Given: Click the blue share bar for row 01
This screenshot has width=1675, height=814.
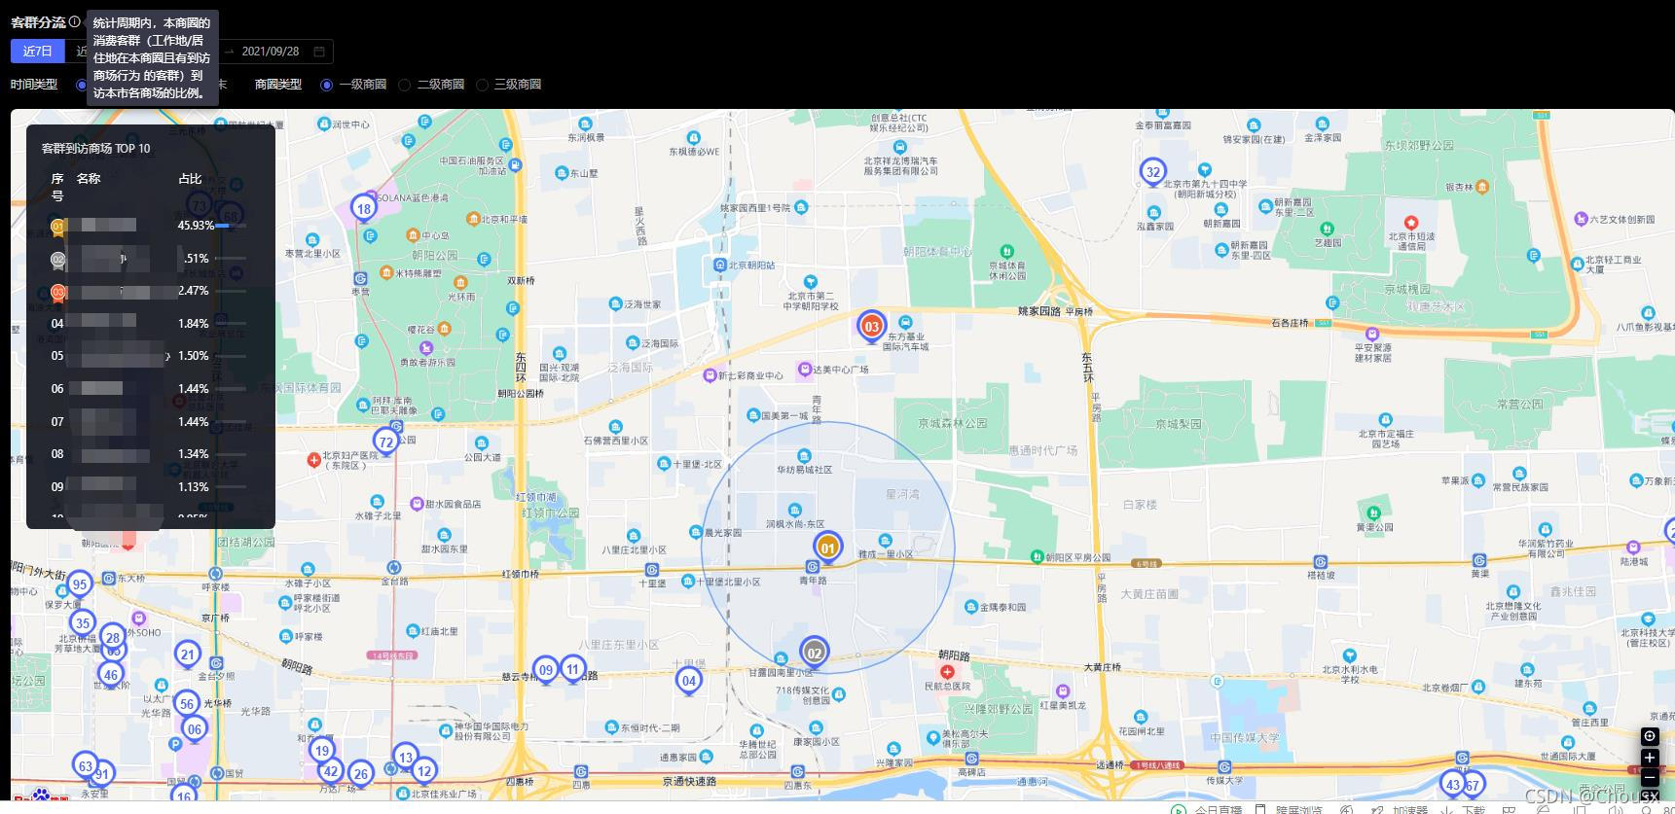Looking at the screenshot, I should click(x=223, y=226).
